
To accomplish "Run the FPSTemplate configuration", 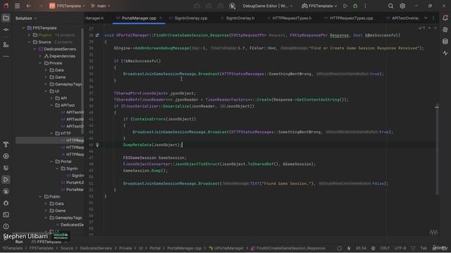I will [x=345, y=6].
